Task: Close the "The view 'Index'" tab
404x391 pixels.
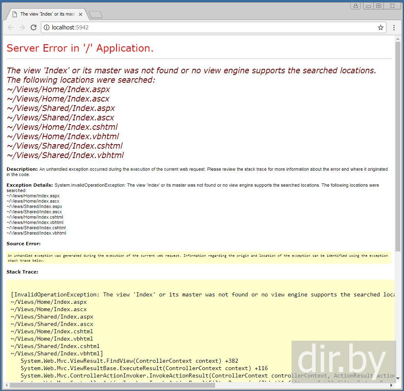Action: coord(81,14)
